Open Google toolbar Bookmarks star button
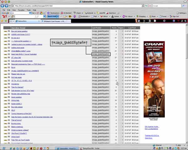 coord(53,13)
